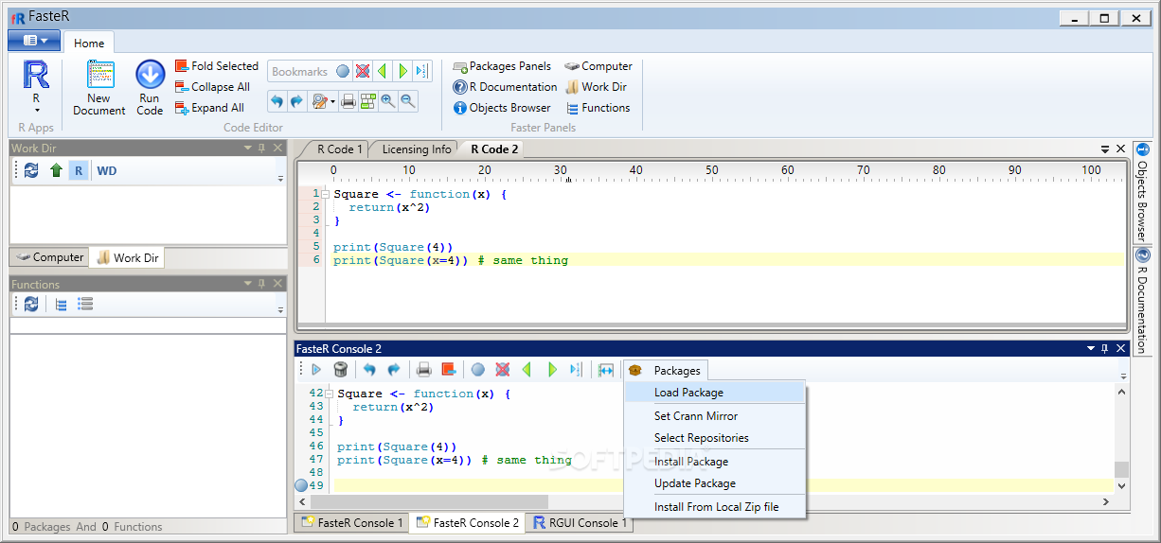Print using the ribbon printer icon

click(348, 100)
